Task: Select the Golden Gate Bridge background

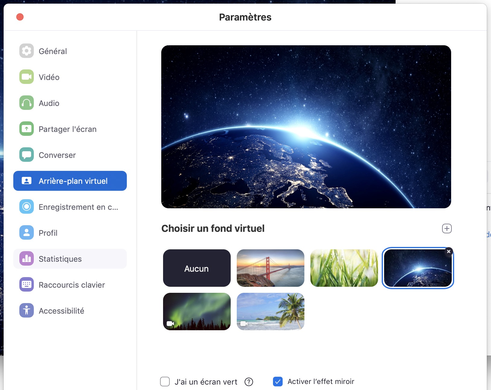Action: point(270,268)
